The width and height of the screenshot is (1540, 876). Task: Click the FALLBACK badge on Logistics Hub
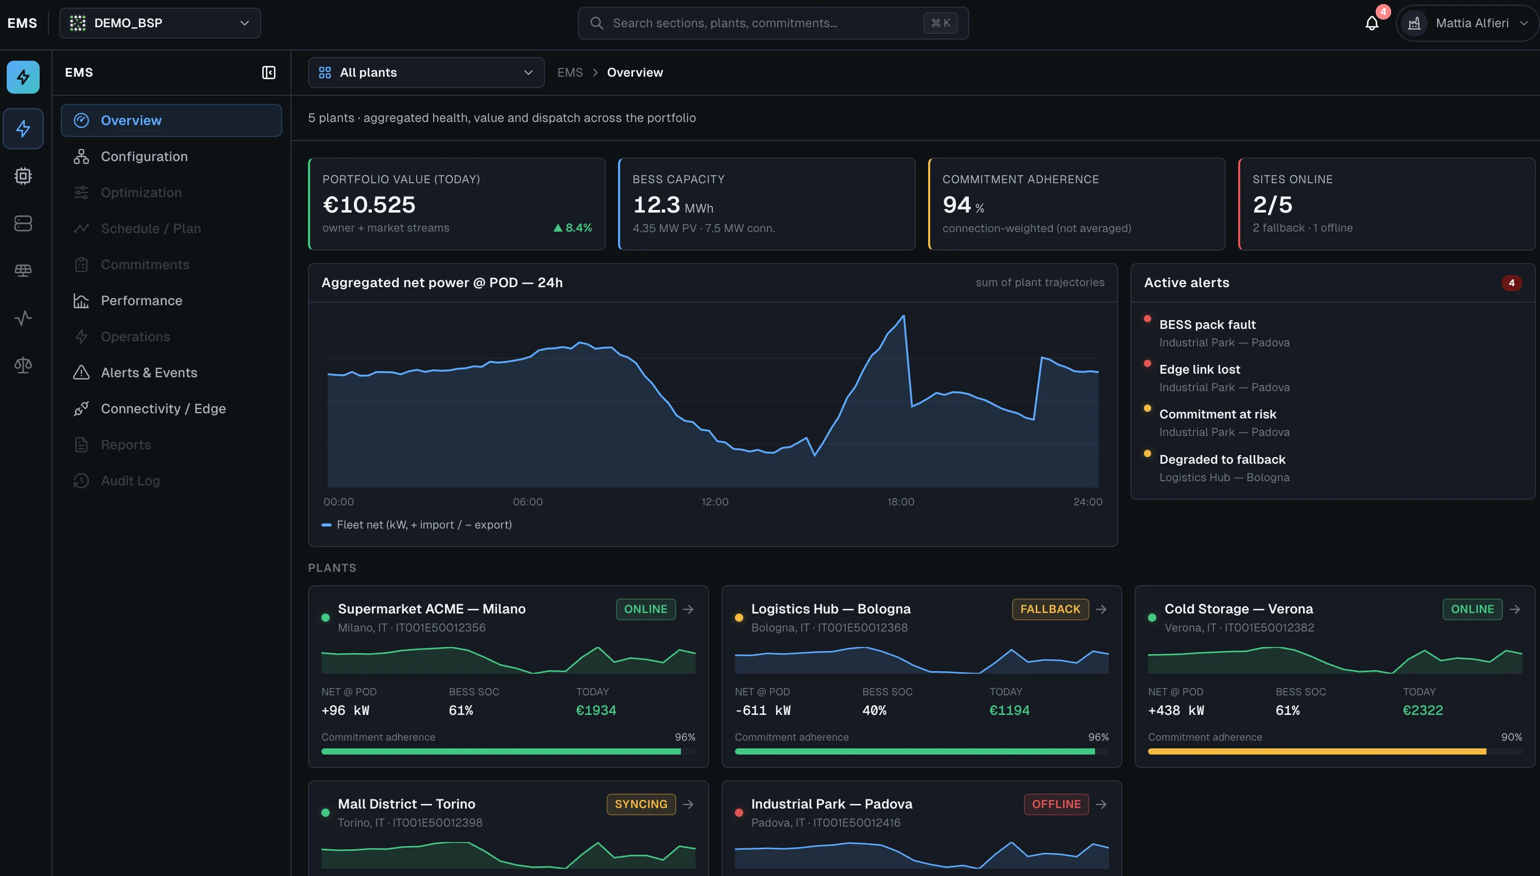click(x=1050, y=609)
